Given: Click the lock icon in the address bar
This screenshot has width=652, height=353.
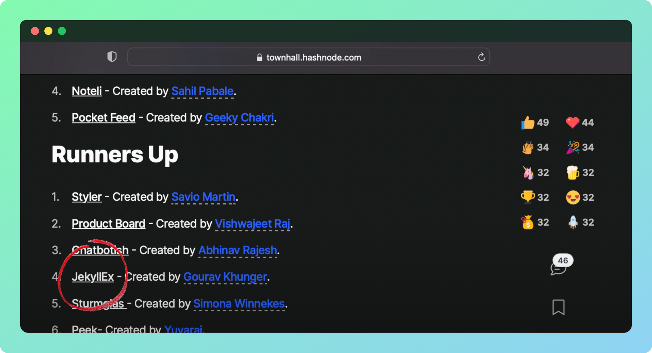Looking at the screenshot, I should 259,57.
